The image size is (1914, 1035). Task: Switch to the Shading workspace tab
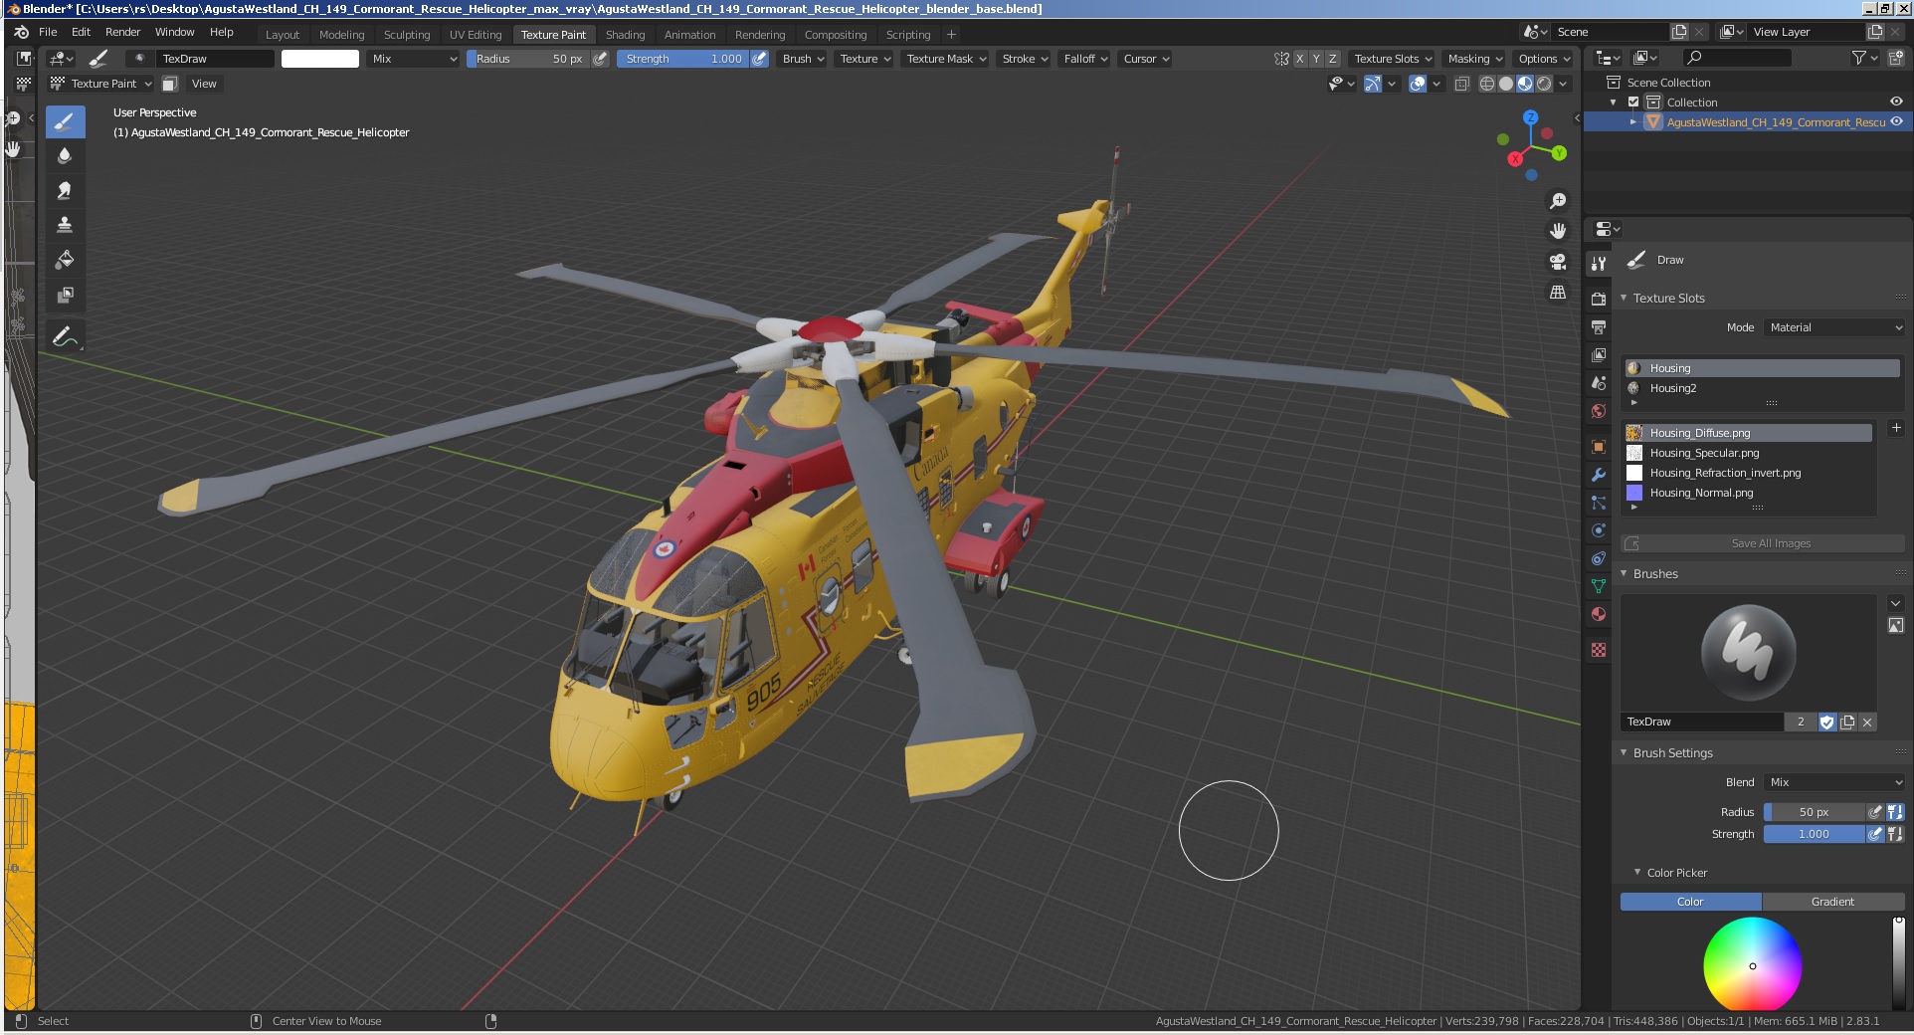625,34
